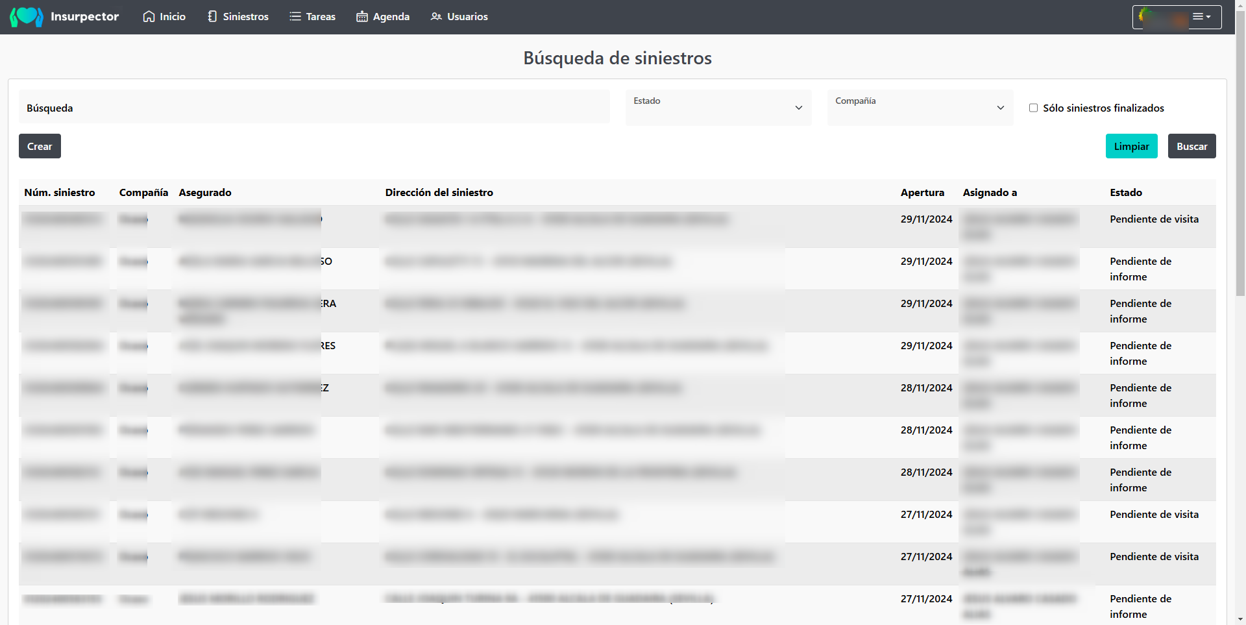The image size is (1246, 625).
Task: Go to the Inicio menu item
Action: pyautogui.click(x=164, y=17)
